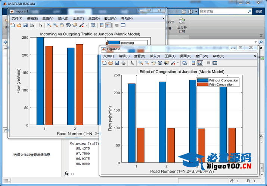This screenshot has height=186, width=267.
Task: Click the Print icon in Figure 2 toolbar
Action: tap(123, 63)
